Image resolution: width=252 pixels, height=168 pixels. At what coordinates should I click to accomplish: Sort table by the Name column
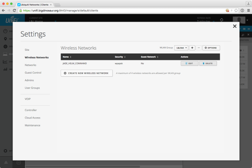point(67,57)
